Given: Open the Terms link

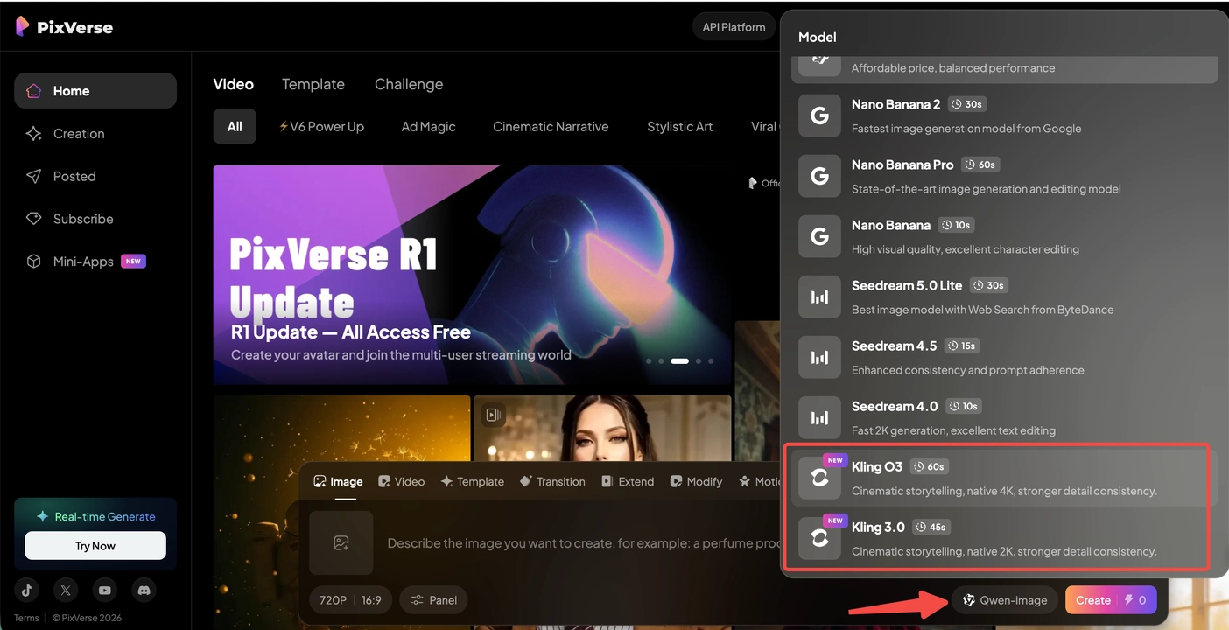Looking at the screenshot, I should pyautogui.click(x=25, y=617).
